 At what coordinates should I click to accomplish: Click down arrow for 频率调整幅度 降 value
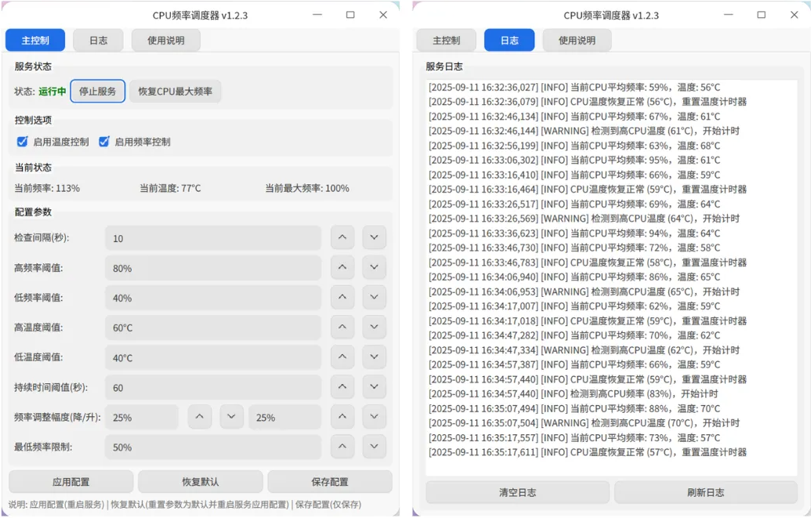(x=231, y=417)
